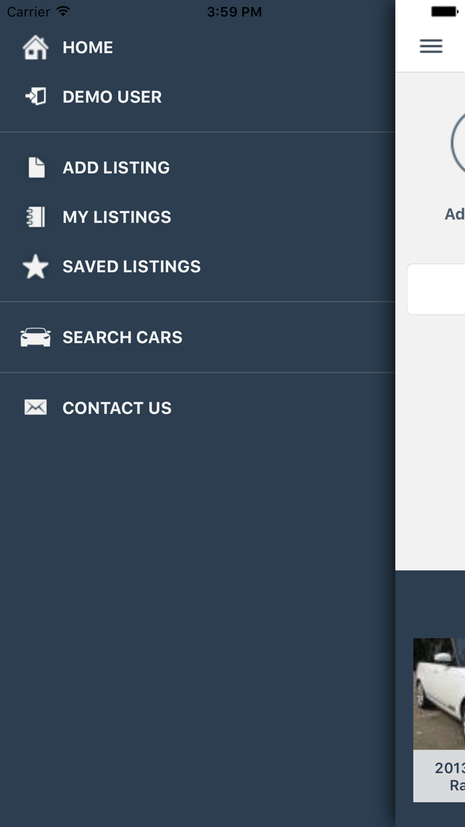Select the document icon for Add Listing
The image size is (465, 827).
pyautogui.click(x=36, y=167)
